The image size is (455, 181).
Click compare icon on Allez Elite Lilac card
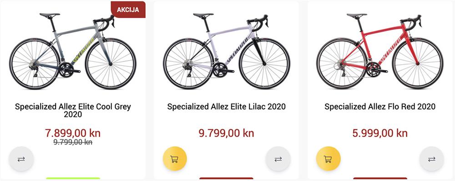[278, 159]
